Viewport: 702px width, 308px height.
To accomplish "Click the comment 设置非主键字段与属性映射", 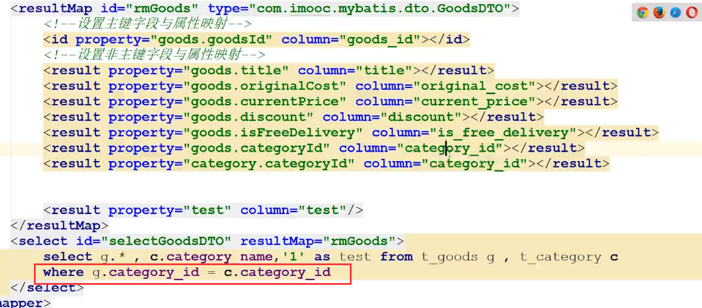I will pyautogui.click(x=155, y=55).
